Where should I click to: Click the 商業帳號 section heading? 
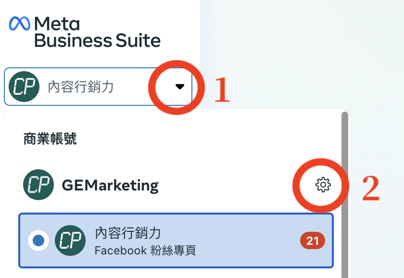[50, 139]
